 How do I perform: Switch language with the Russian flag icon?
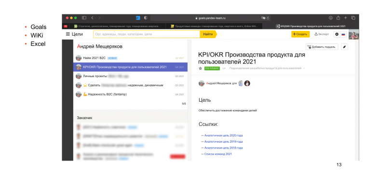pyautogui.click(x=343, y=34)
